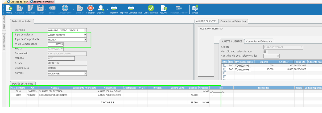The height and width of the screenshot is (113, 322).
Task: Click Imprimir Comprobante toolbar icon
Action: (131, 9)
